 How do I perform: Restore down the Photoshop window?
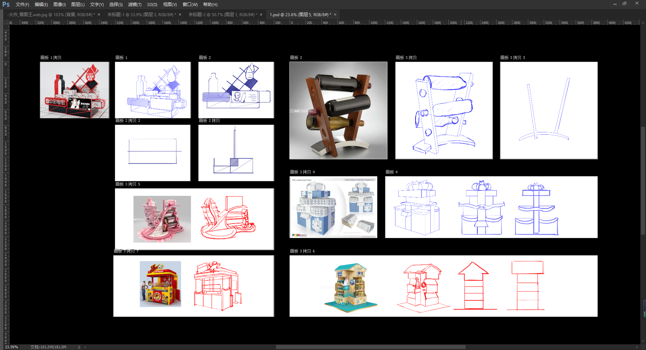624,3
